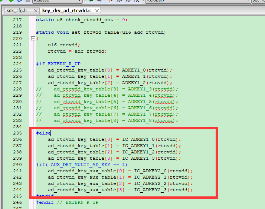
Task: Click IC_ADKEY1_0(rtcvdd) macro call
Action: tap(151, 139)
